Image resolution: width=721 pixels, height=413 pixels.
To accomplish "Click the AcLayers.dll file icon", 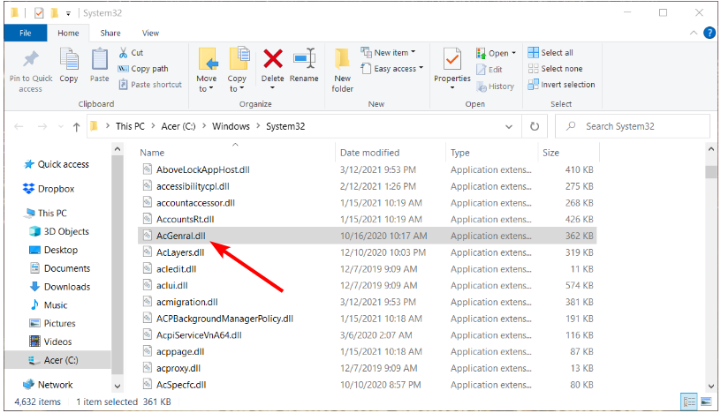I will pyautogui.click(x=148, y=252).
